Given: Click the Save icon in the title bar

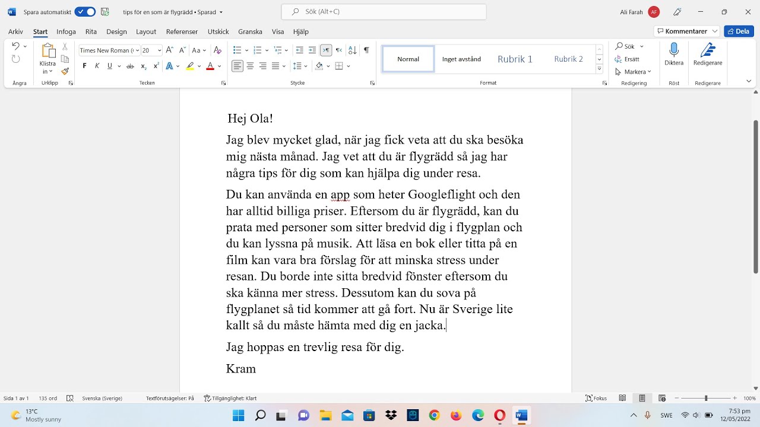Looking at the screenshot, I should [105, 12].
